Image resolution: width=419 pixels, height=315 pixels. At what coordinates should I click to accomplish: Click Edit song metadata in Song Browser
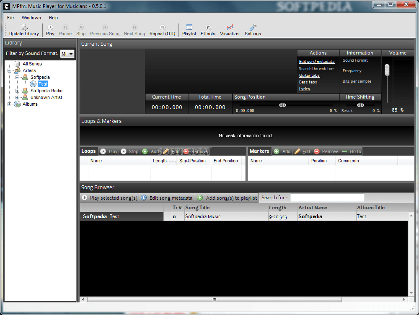click(167, 198)
